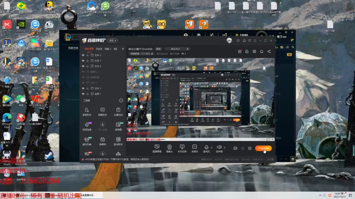Click the orange 开始直播 button
Screen dimensions: 355x199
(263, 148)
